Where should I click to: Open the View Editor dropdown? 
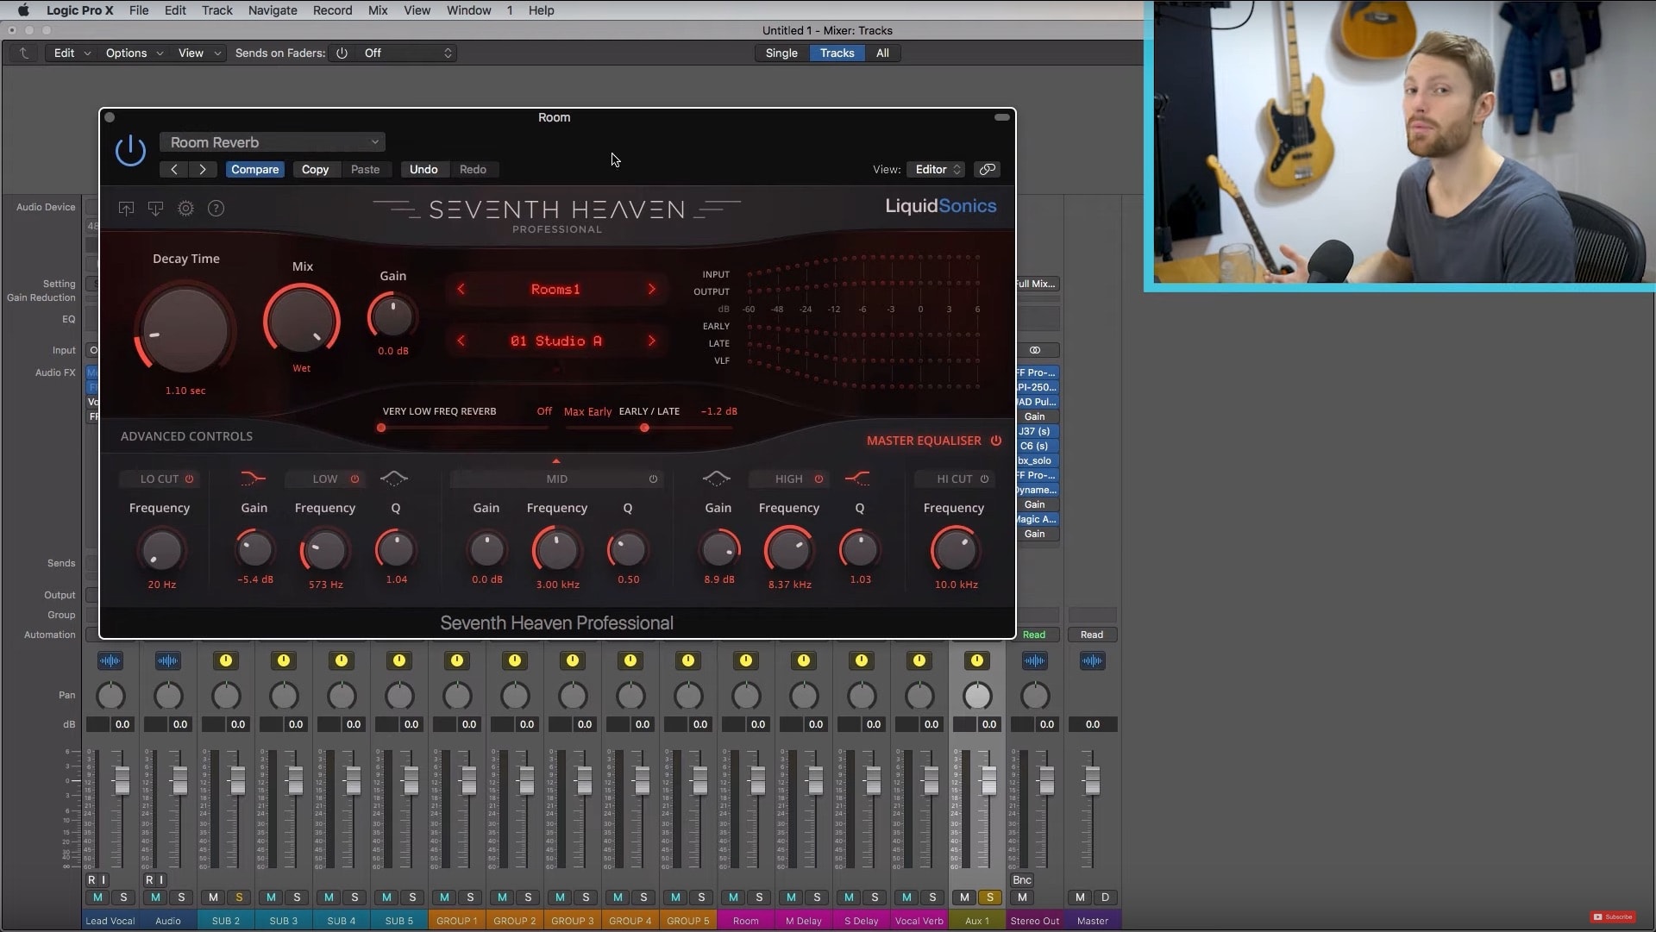pyautogui.click(x=937, y=170)
